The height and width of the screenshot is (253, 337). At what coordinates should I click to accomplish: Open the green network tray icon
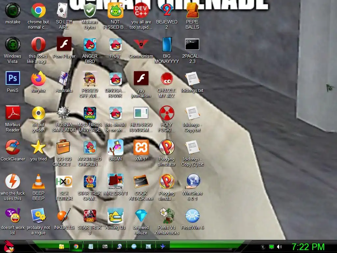(x=272, y=247)
